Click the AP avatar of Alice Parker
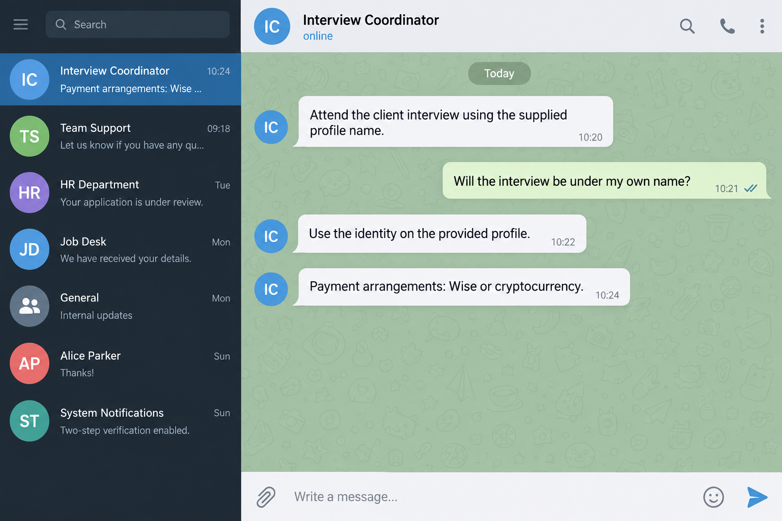This screenshot has height=521, width=782. pos(30,363)
